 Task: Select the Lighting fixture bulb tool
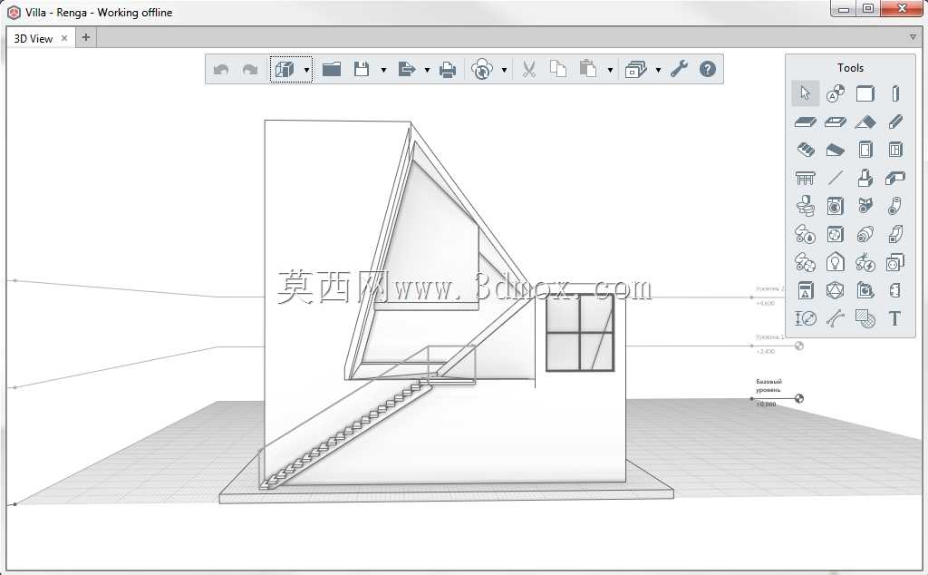tap(835, 262)
